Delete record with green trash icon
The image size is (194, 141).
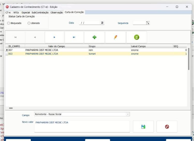[x=137, y=37]
